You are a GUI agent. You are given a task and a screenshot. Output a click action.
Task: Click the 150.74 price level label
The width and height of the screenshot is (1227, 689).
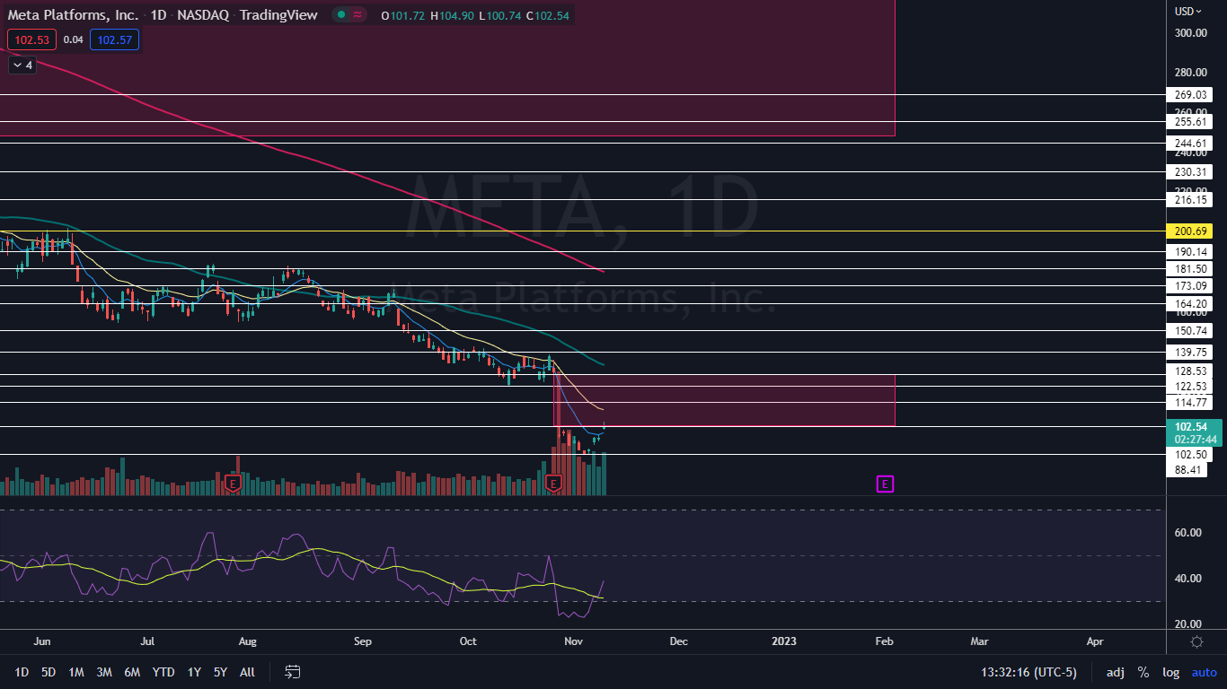[1189, 331]
